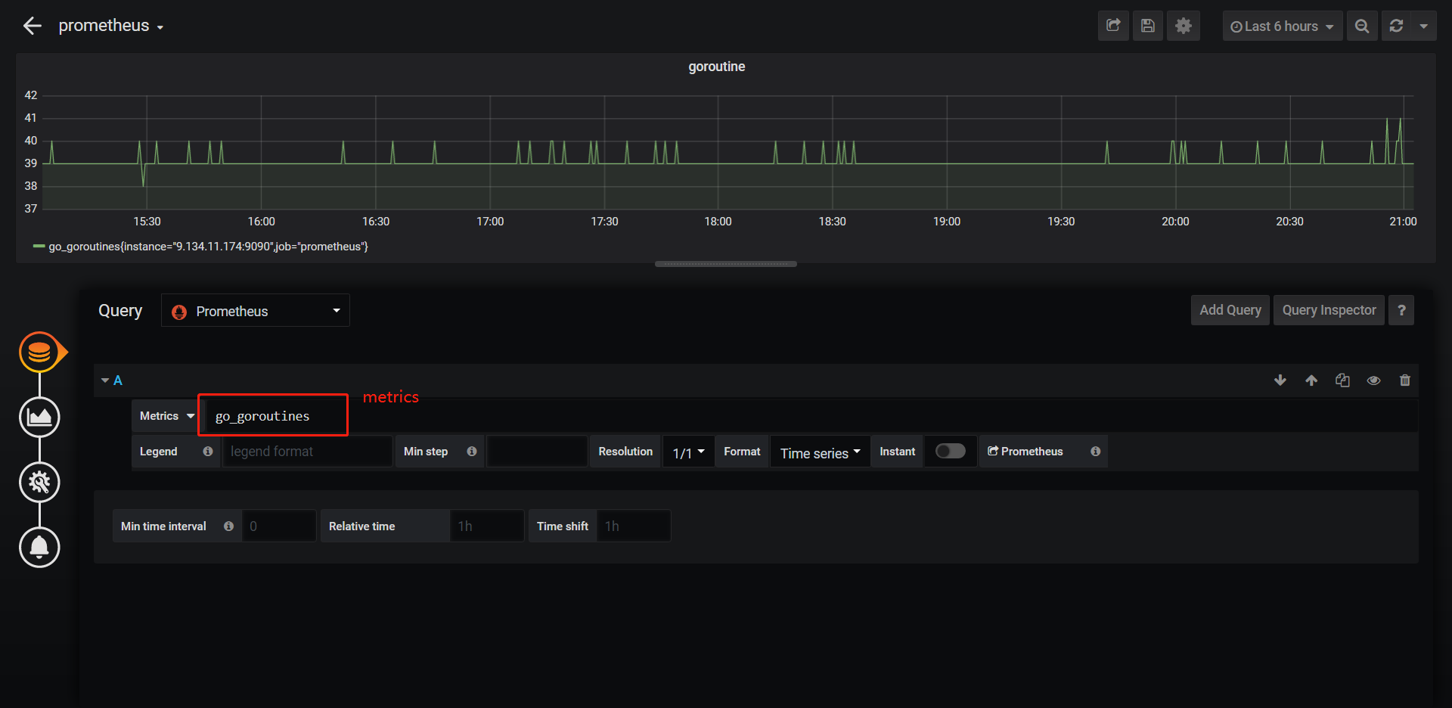
Task: Open the Metrics dropdown
Action: (166, 416)
